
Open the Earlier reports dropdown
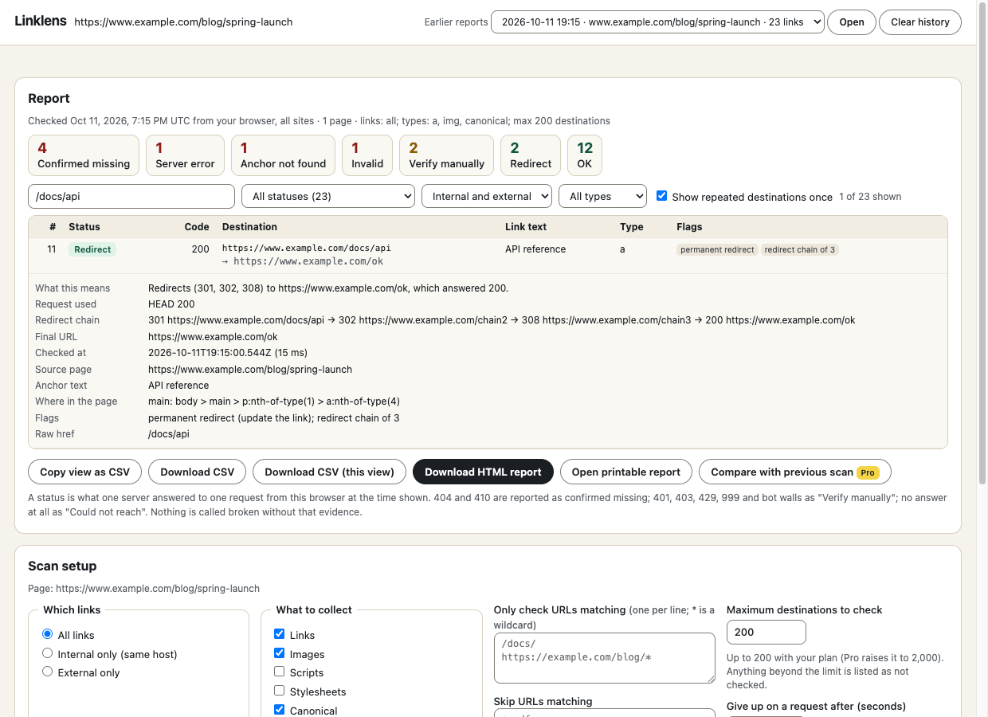(657, 22)
